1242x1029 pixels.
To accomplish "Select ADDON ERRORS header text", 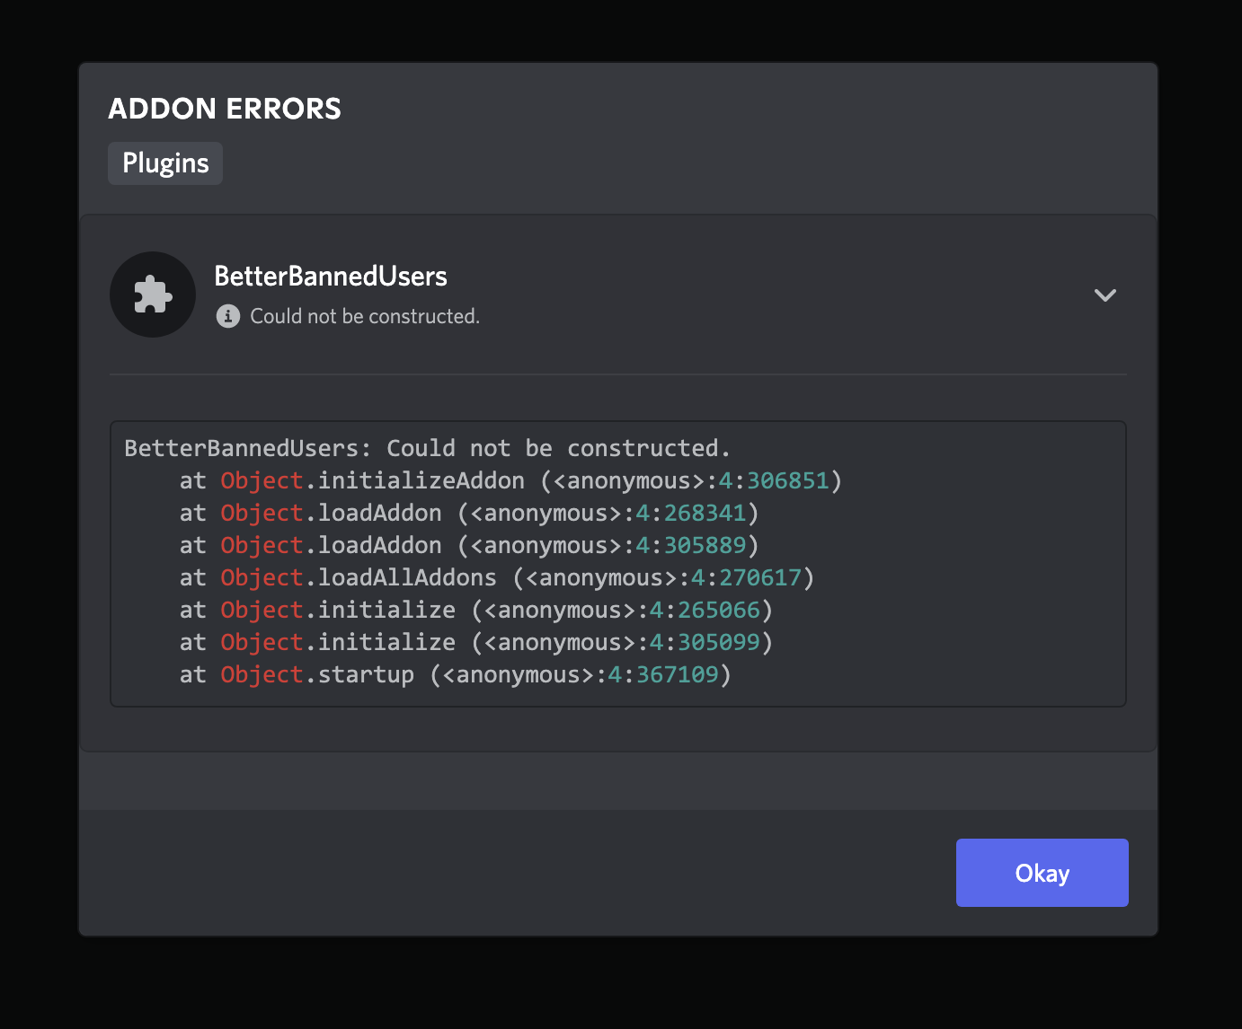I will click(x=225, y=108).
